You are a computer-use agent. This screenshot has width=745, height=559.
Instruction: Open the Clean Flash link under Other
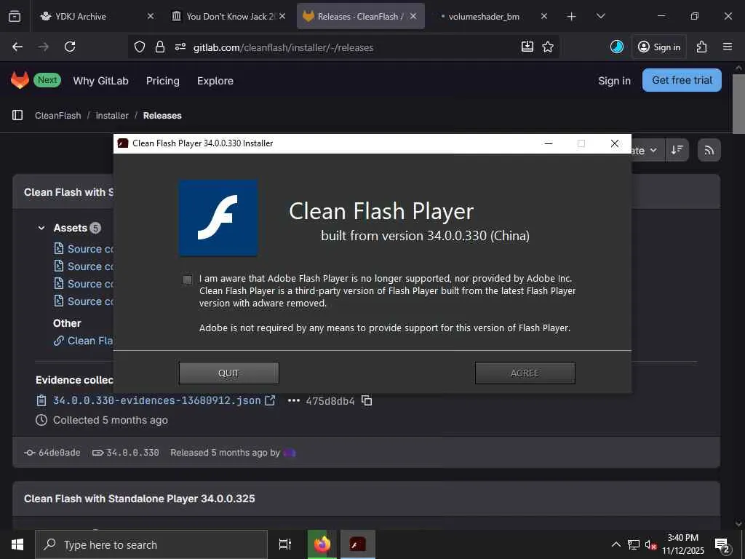click(x=84, y=341)
